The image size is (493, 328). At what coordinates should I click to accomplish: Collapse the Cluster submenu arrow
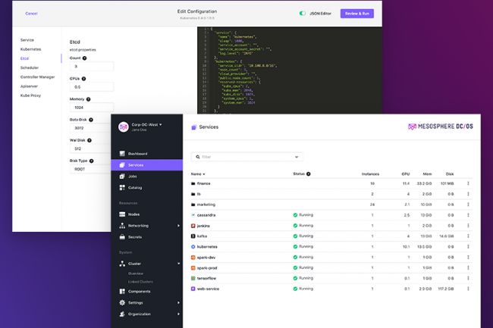click(x=178, y=264)
